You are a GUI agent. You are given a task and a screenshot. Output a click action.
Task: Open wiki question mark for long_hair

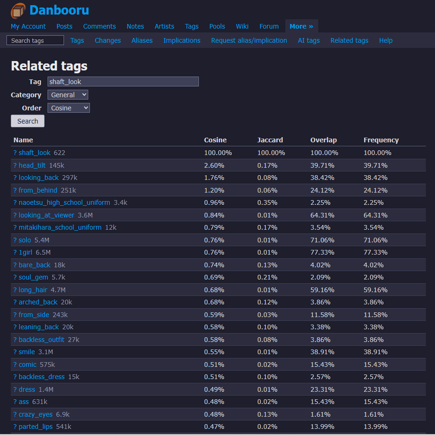coord(15,290)
